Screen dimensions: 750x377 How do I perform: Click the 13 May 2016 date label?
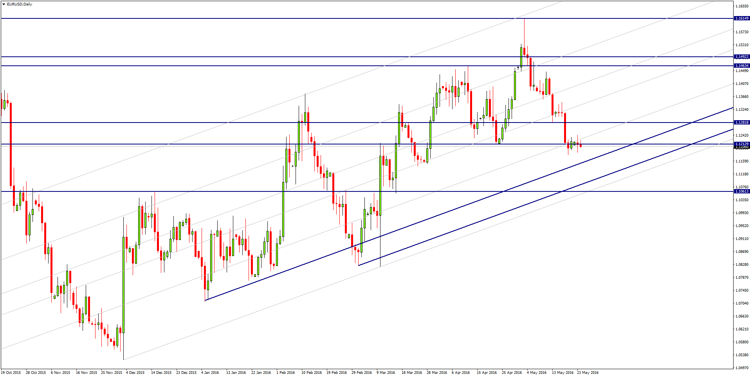pyautogui.click(x=562, y=373)
